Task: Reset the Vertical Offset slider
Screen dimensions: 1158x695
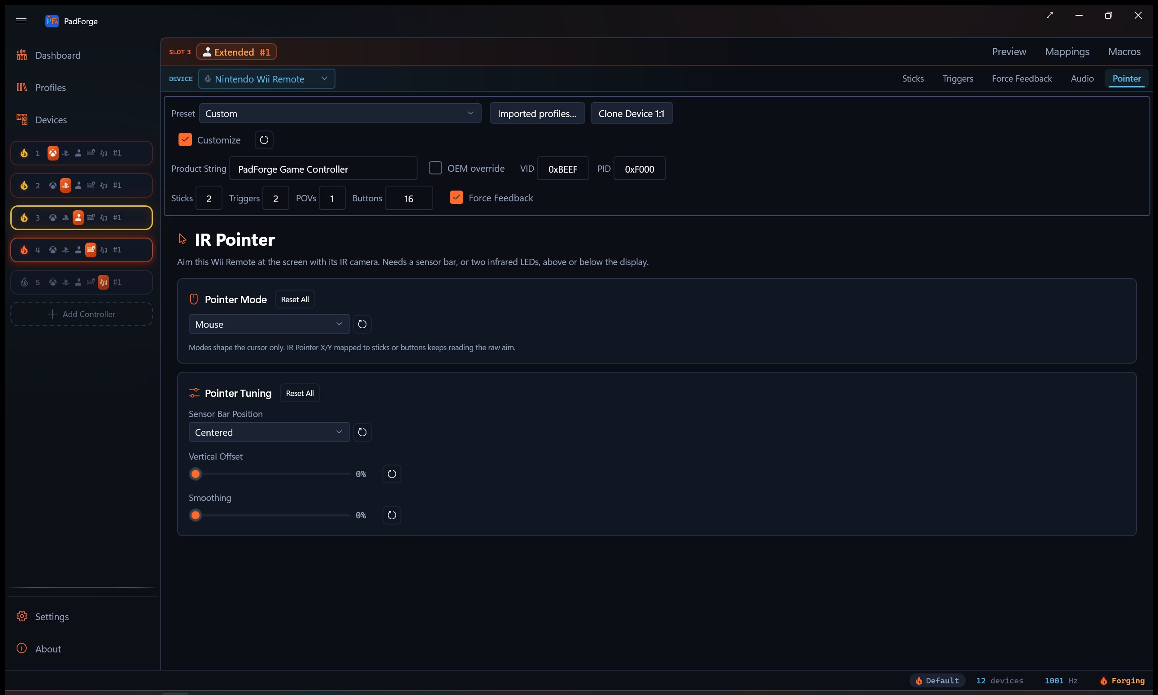Action: tap(392, 474)
